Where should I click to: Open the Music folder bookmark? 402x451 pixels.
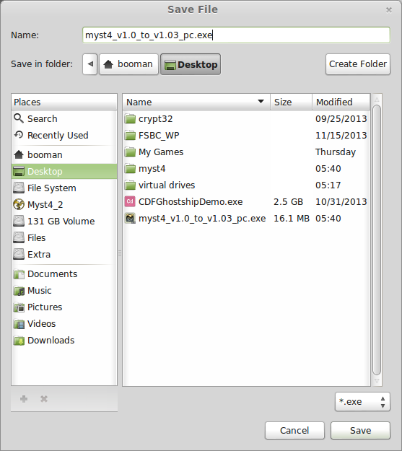point(64,291)
